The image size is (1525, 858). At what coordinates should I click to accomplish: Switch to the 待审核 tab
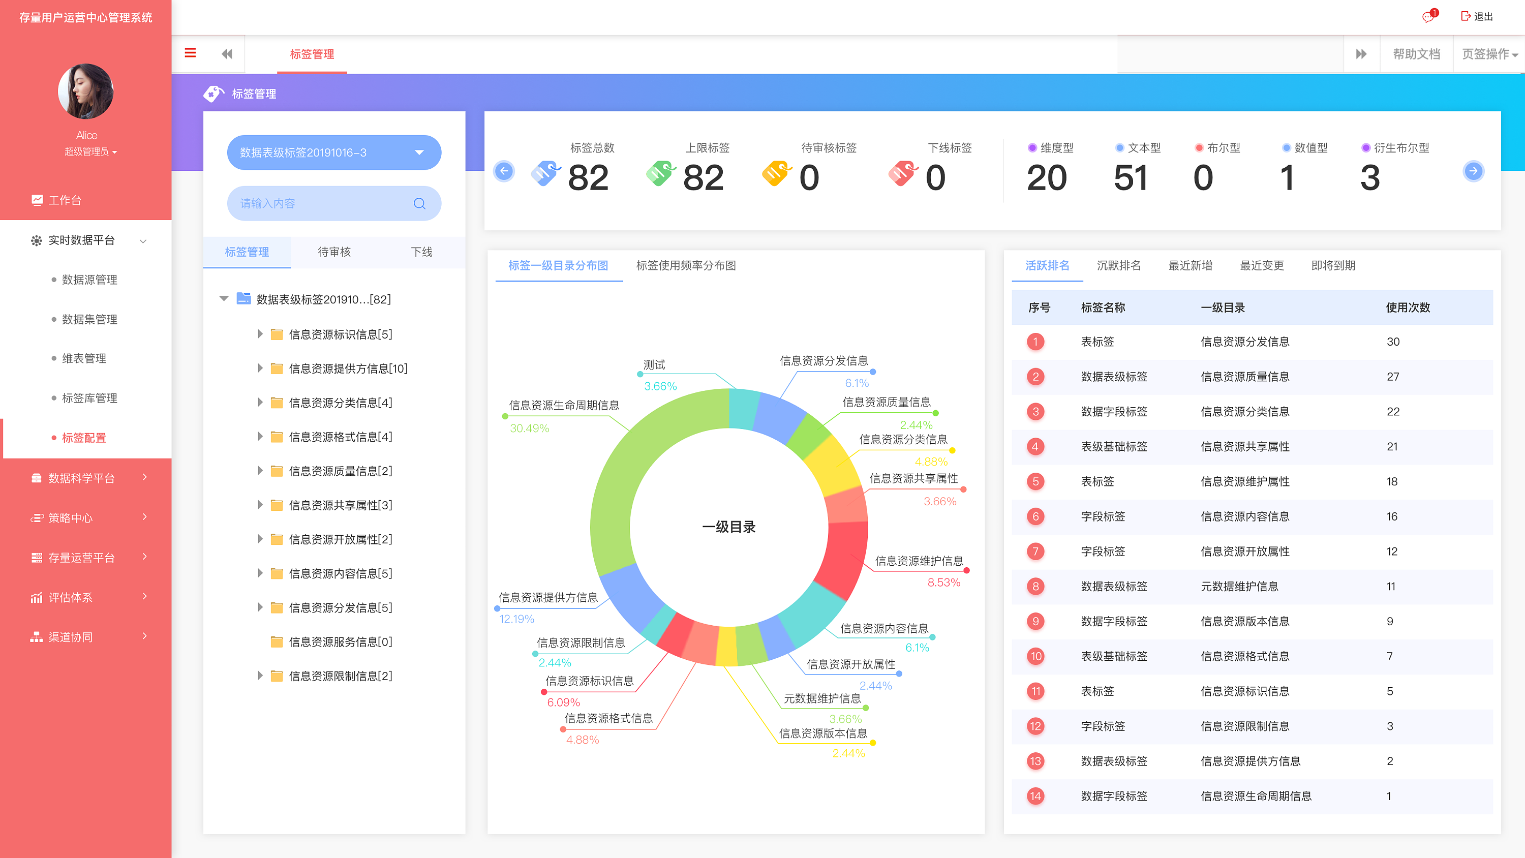334,252
